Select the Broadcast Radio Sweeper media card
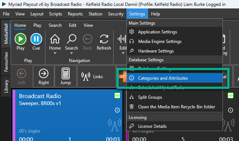 [x=67, y=115]
